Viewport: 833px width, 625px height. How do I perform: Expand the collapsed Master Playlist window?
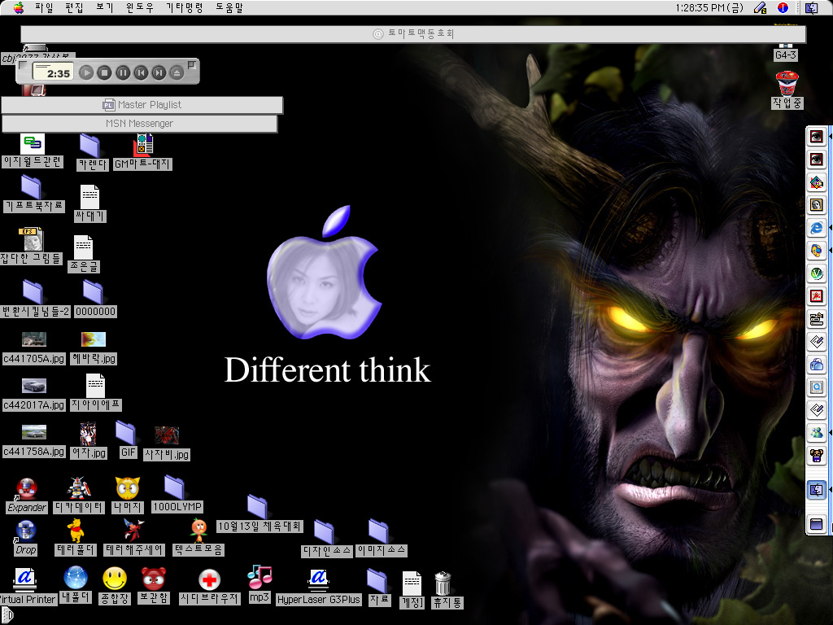tap(142, 105)
